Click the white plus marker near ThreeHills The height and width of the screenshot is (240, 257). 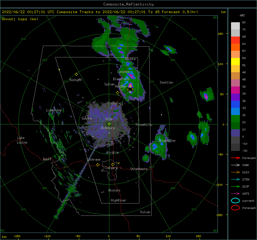(161, 115)
